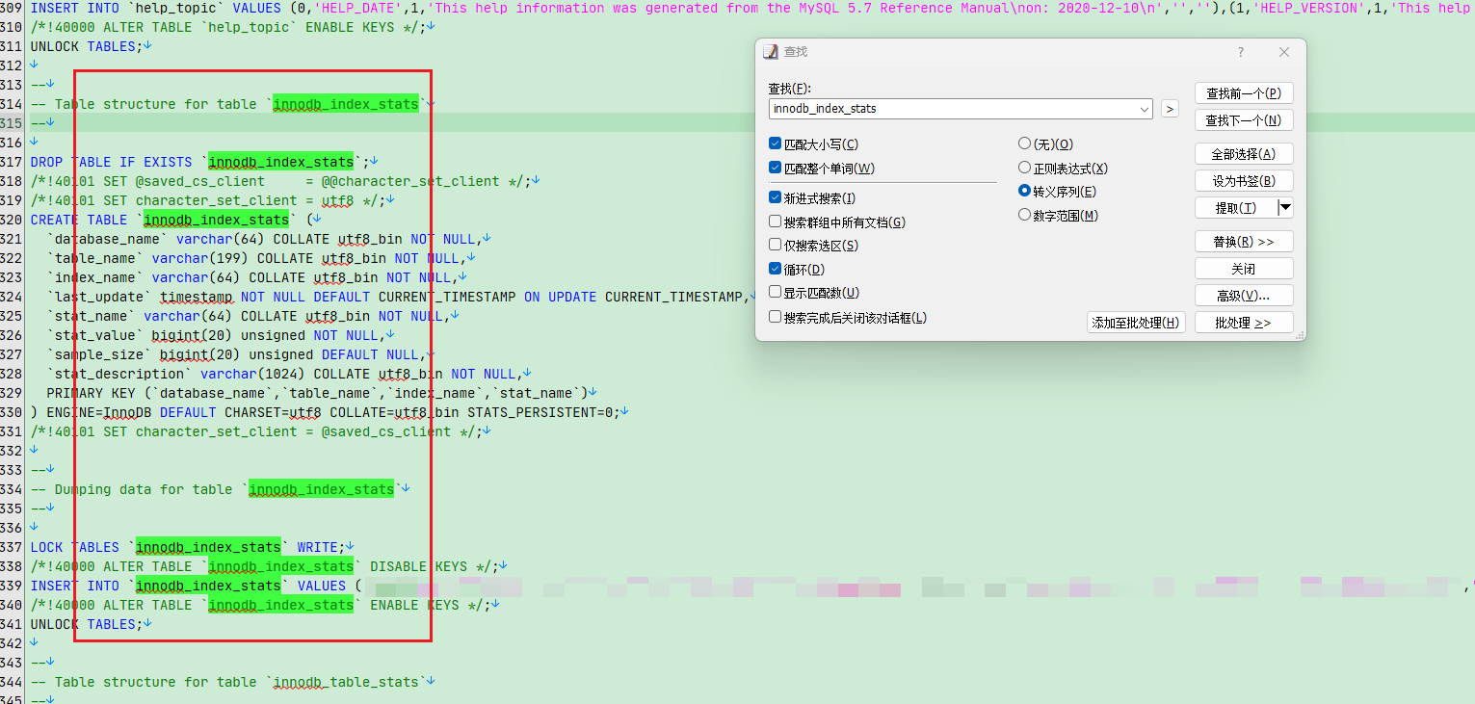Click 'CREATE TABLE' keyword on line 320
Viewport: 1475px width, 704px height.
coord(79,220)
